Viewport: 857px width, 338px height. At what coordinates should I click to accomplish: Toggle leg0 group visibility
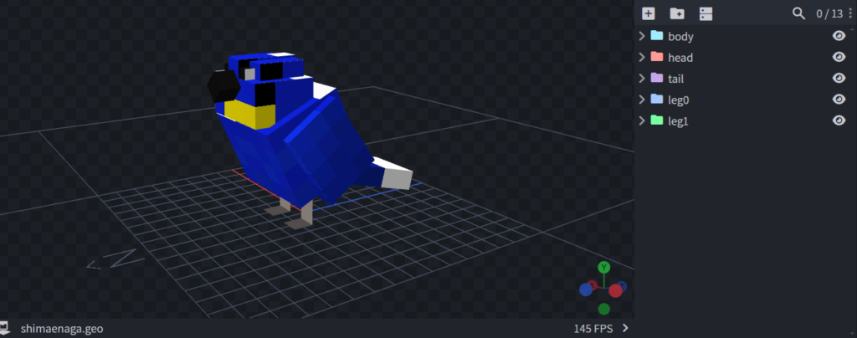coord(839,99)
